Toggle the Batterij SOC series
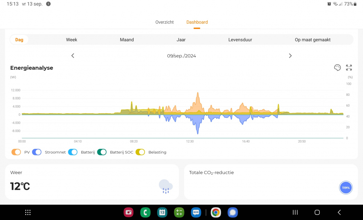363x220 pixels. (102, 152)
